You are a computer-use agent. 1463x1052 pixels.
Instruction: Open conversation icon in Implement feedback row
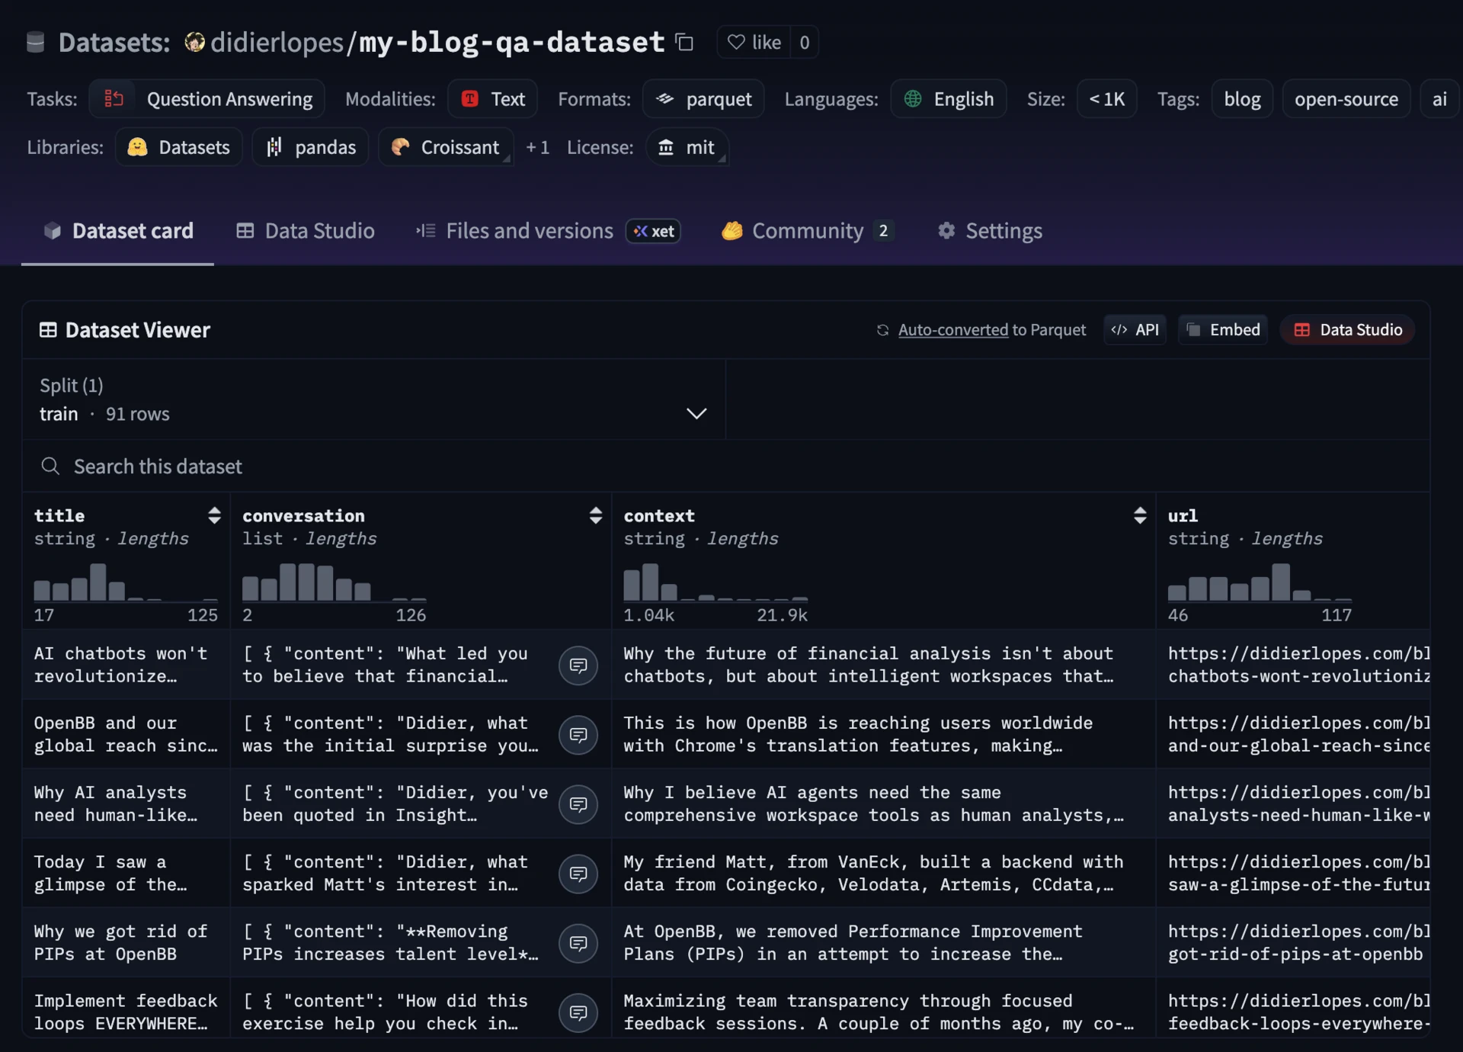pos(578,1012)
